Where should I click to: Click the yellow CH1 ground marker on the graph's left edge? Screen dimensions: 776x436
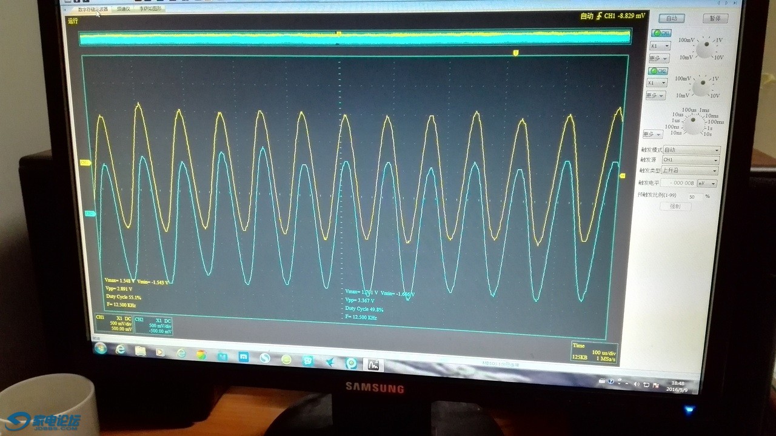point(85,163)
